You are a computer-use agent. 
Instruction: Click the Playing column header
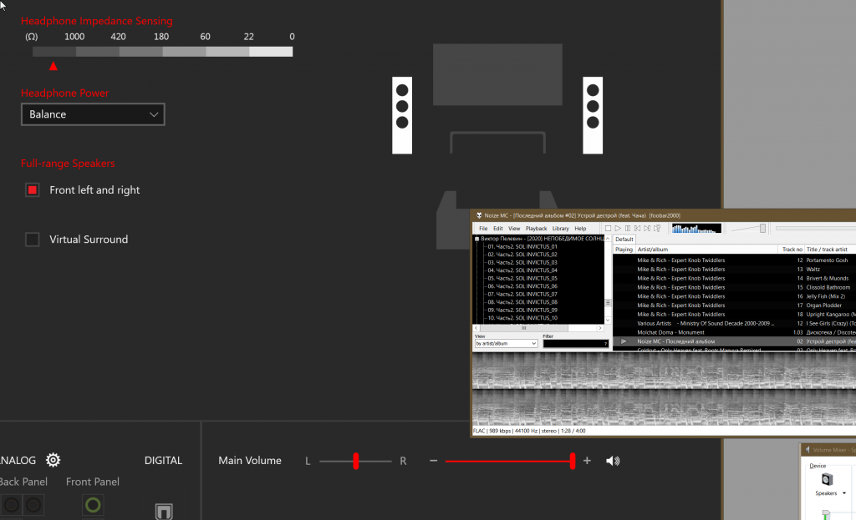point(624,249)
